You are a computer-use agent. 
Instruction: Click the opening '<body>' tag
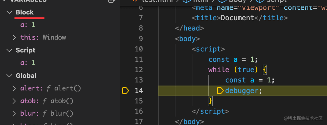(187, 39)
